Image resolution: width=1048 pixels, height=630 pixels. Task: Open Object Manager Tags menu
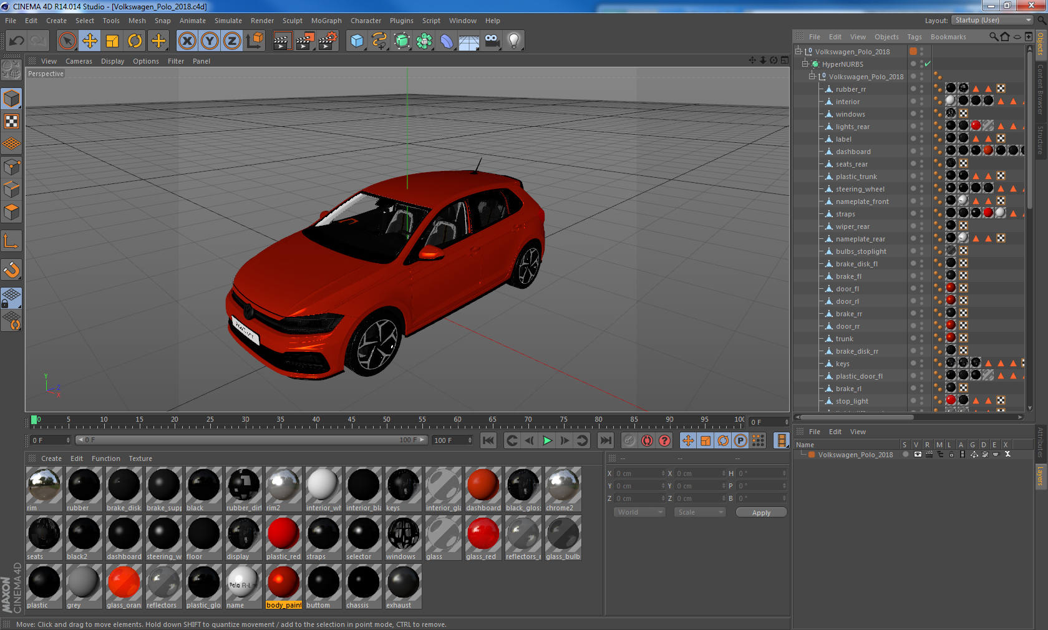(915, 37)
